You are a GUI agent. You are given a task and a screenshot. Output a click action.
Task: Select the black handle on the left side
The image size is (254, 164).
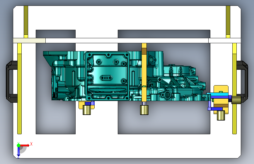tap(11, 81)
